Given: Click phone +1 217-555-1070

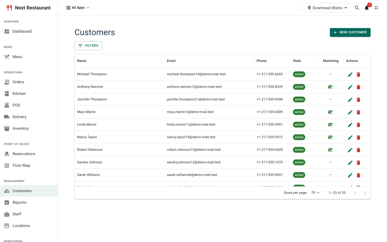Looking at the screenshot, I should pos(270,162).
